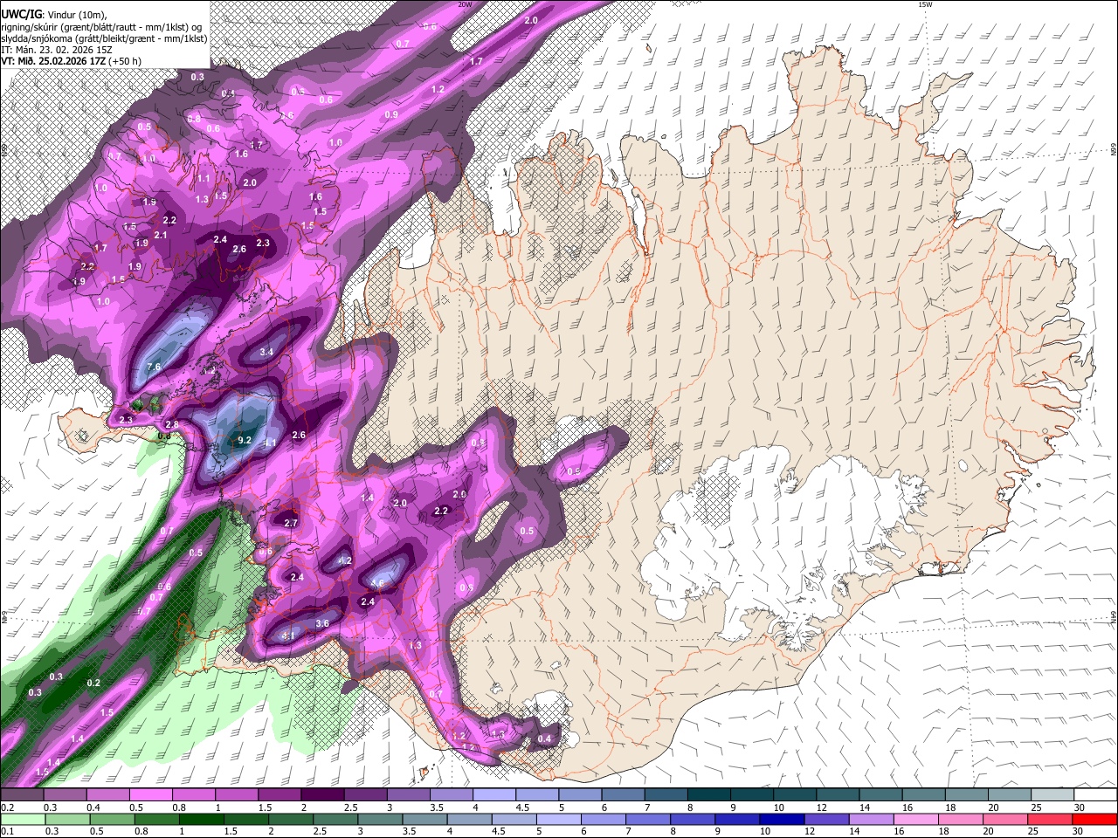The height and width of the screenshot is (838, 1118).
Task: Click the '0.1' label of the lower legend row
Action: 7,831
